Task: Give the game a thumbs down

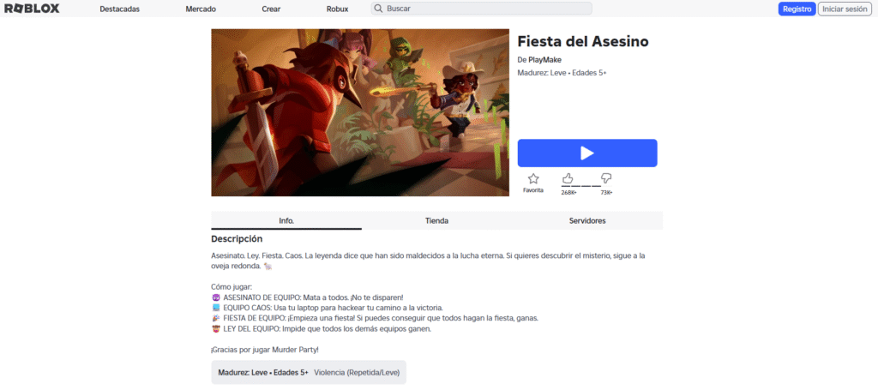Action: point(606,178)
